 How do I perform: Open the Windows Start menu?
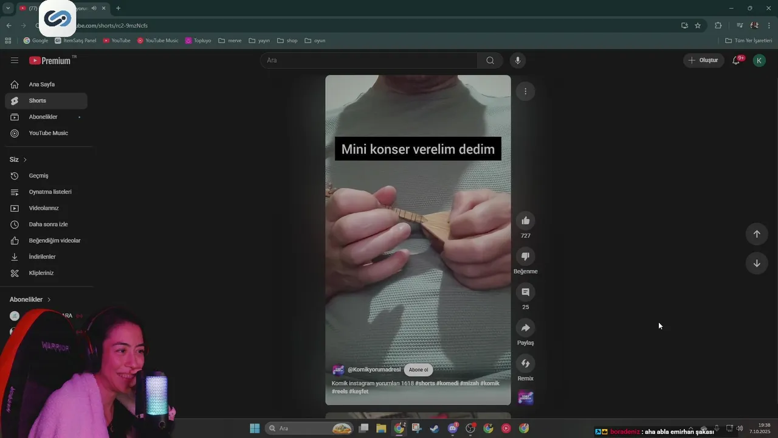coord(255,428)
